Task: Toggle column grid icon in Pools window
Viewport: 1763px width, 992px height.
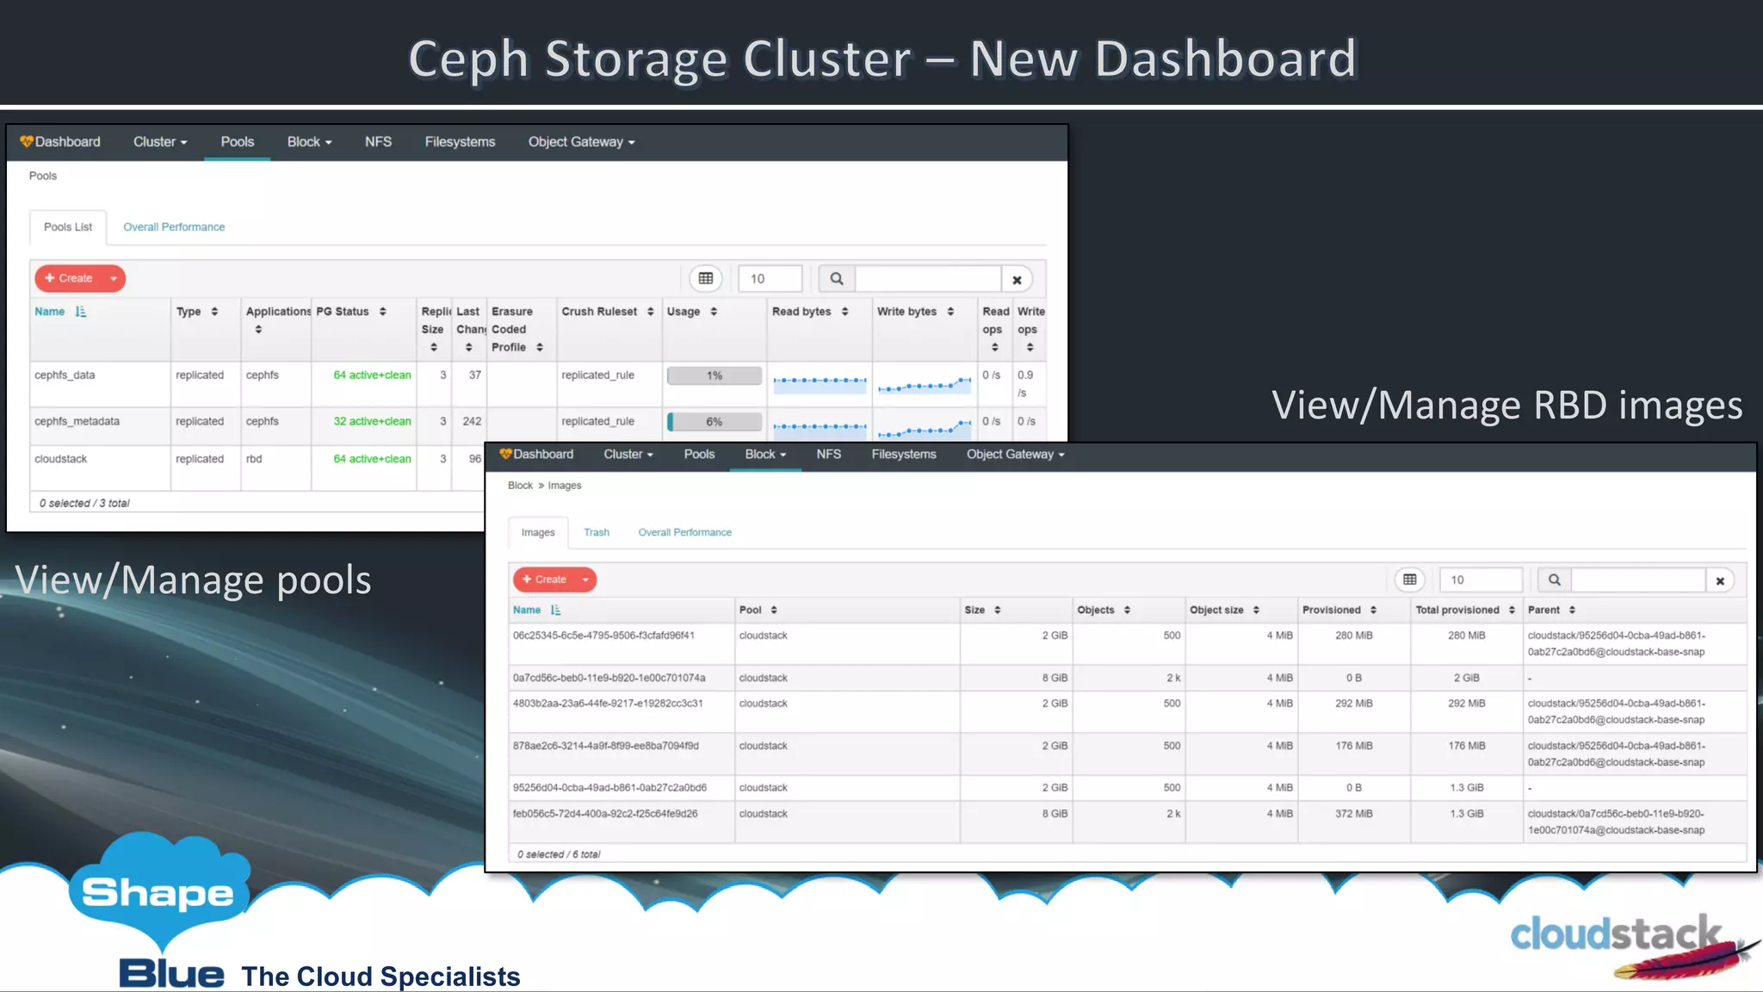Action: [706, 278]
